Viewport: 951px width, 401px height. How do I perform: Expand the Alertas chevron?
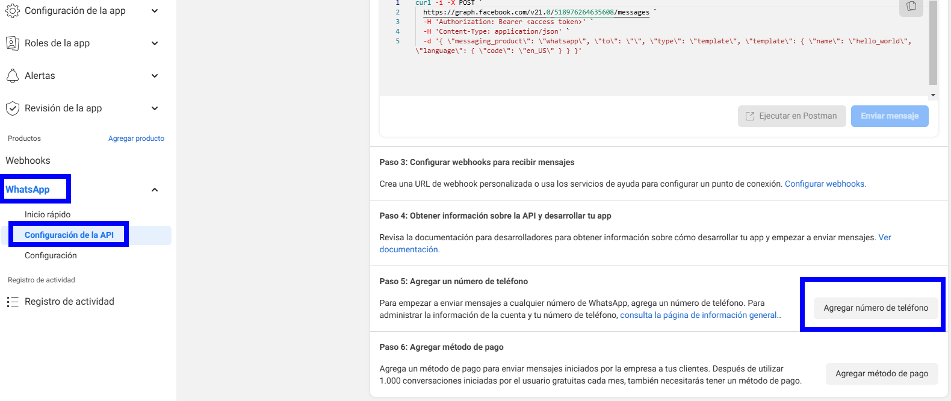[x=155, y=76]
